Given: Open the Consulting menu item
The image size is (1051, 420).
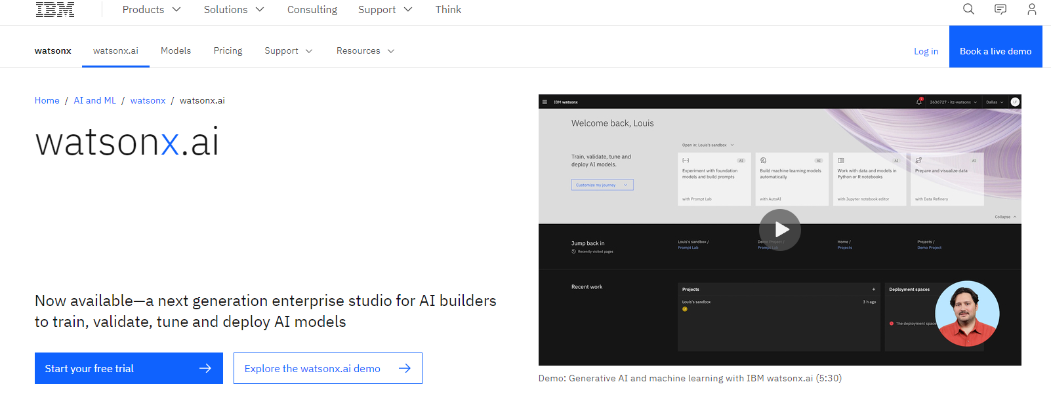Looking at the screenshot, I should pos(312,9).
